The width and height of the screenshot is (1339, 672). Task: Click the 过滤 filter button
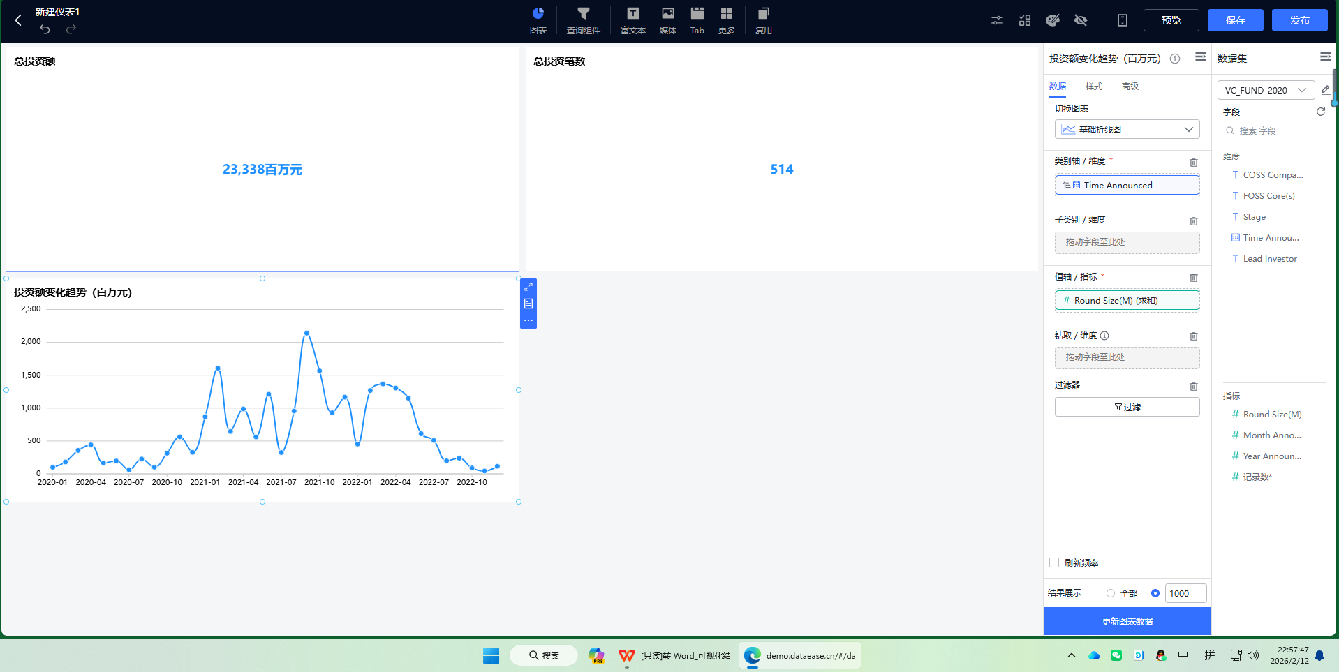(x=1127, y=407)
